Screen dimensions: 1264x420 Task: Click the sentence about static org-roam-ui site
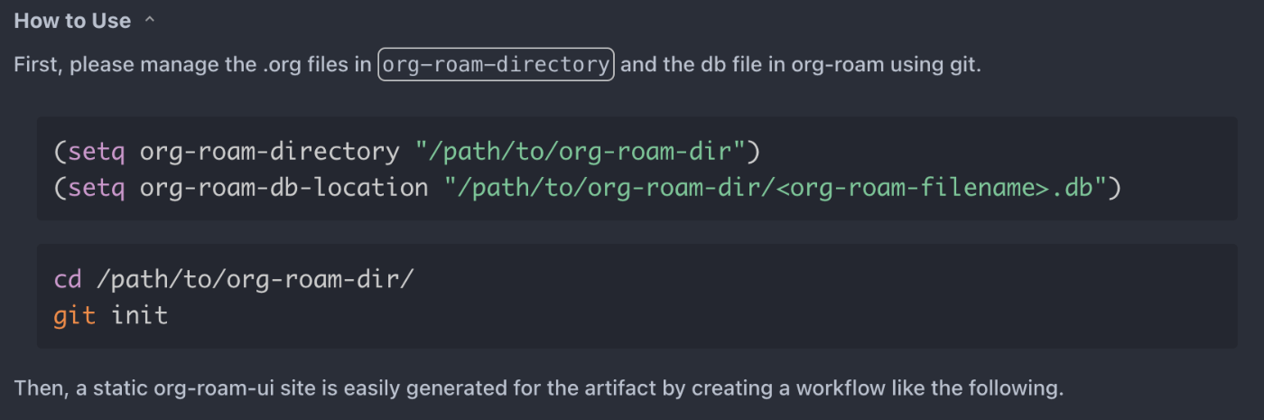[x=540, y=389]
